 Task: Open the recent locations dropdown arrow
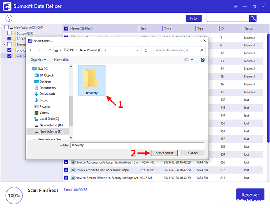click(44, 50)
